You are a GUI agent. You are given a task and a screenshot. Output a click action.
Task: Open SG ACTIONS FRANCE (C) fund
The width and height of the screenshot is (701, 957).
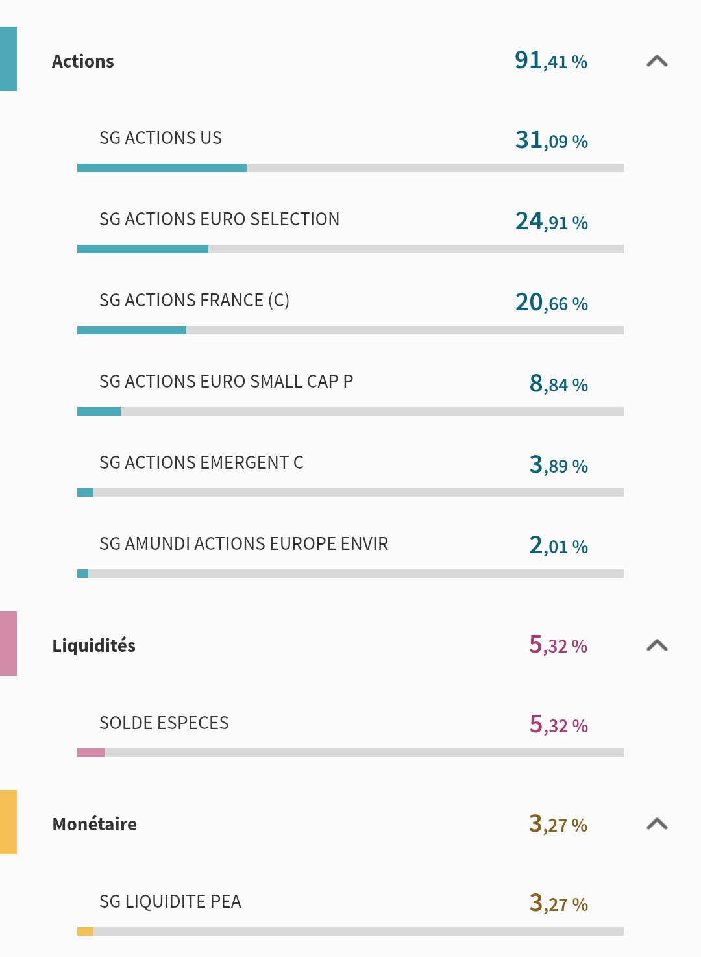tap(194, 301)
